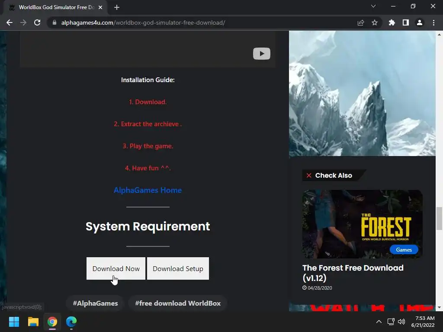Open File Explorer from the taskbar
Viewport: 443px width, 332px height.
33,322
